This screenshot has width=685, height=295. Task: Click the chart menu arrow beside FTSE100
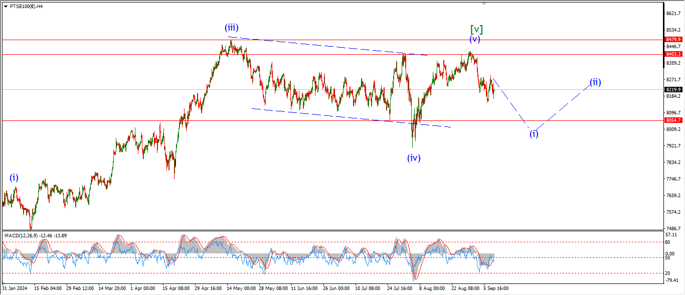pyautogui.click(x=6, y=7)
